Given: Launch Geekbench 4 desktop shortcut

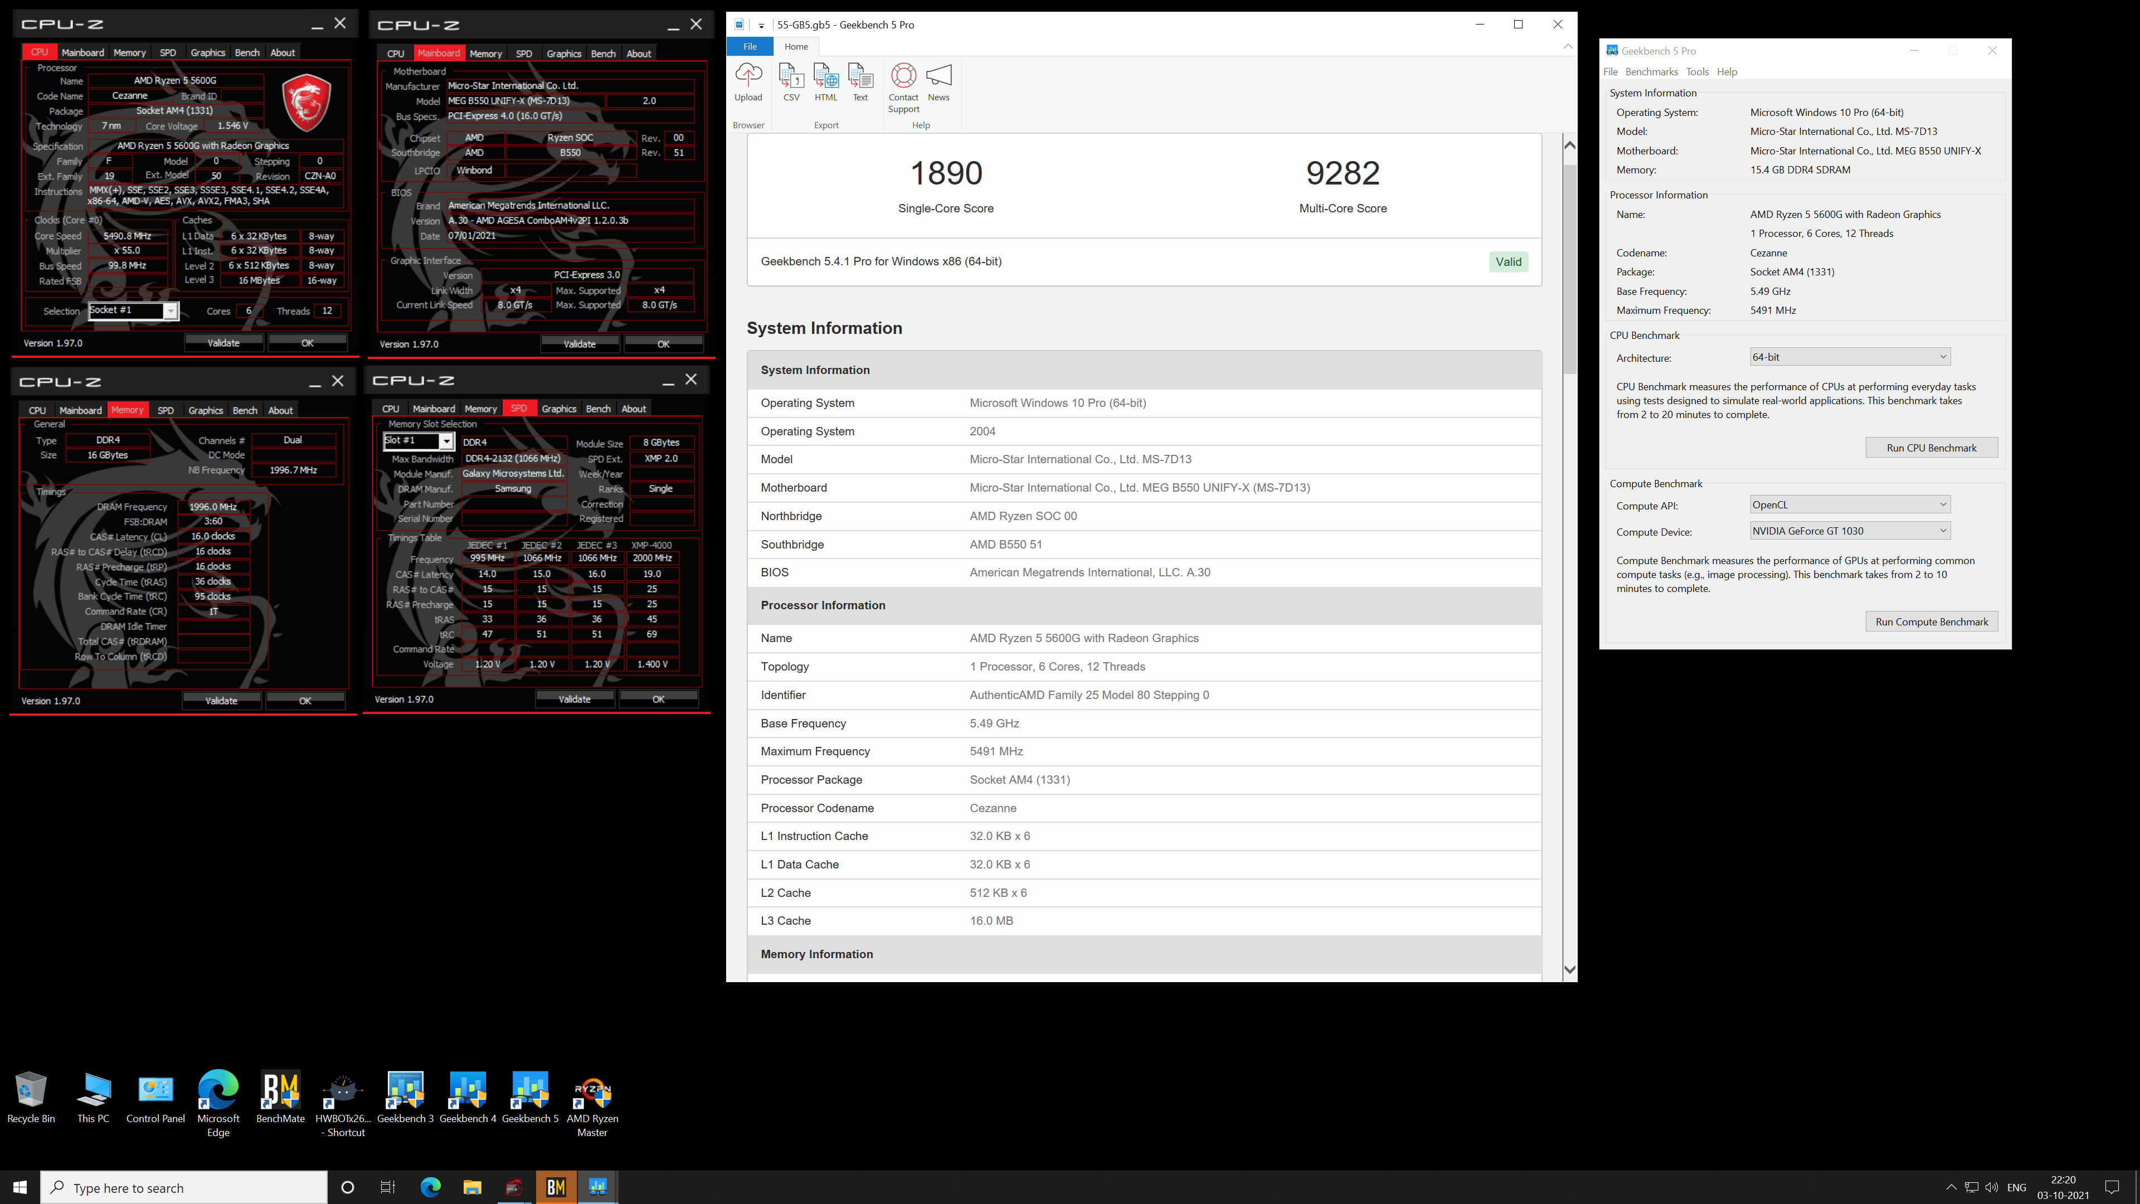Looking at the screenshot, I should pos(468,1098).
